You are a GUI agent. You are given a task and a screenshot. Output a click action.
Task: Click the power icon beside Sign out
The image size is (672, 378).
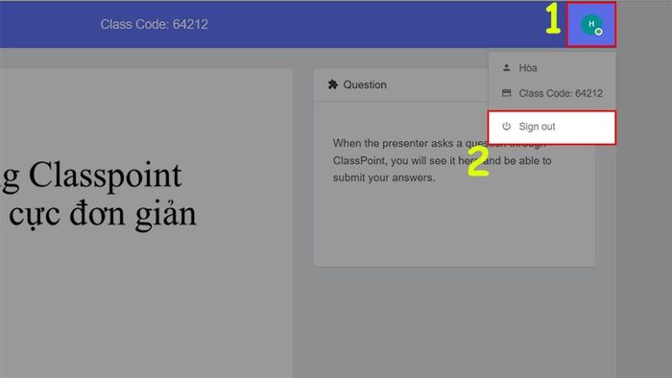pos(507,127)
